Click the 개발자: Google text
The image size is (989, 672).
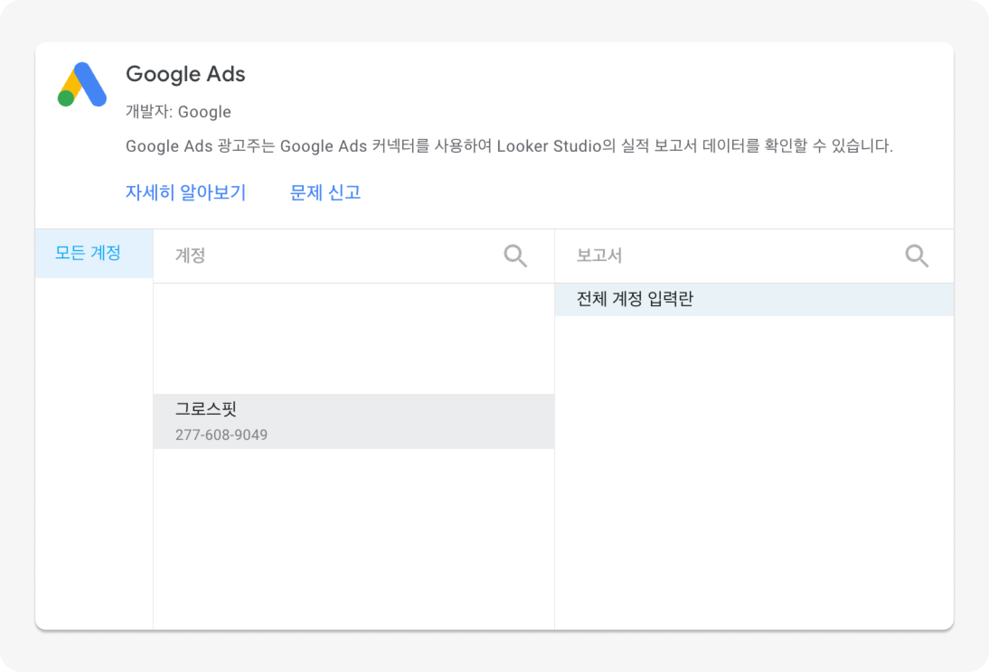click(178, 112)
